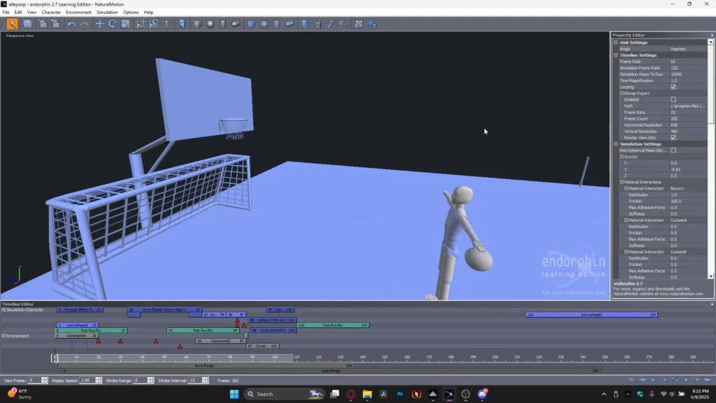Open the Simulation menu
The image size is (716, 403).
pos(108,12)
